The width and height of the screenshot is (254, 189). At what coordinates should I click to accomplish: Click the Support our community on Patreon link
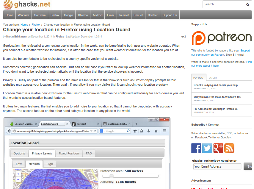220,53
